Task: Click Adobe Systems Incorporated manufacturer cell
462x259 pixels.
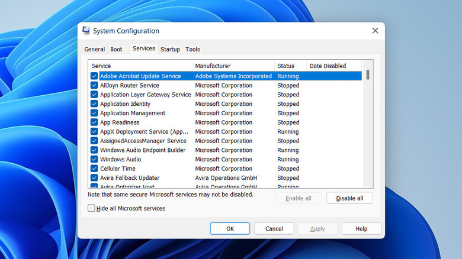Action: (x=233, y=76)
